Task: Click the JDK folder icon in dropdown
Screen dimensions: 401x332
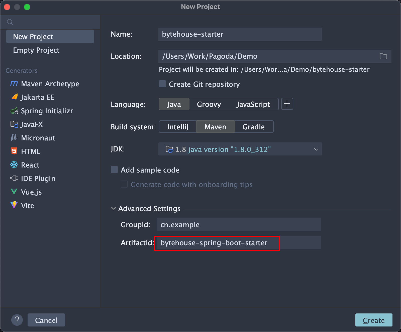Action: [169, 149]
